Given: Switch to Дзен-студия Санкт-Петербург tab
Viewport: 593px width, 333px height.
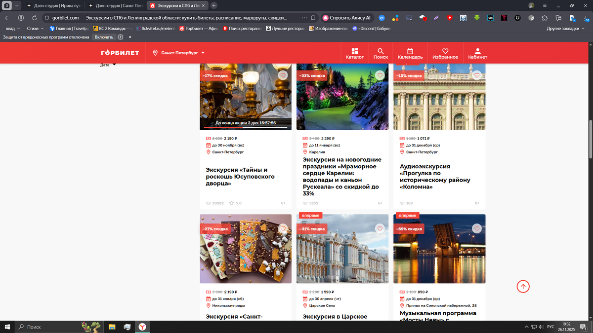Looking at the screenshot, I should click(116, 5).
